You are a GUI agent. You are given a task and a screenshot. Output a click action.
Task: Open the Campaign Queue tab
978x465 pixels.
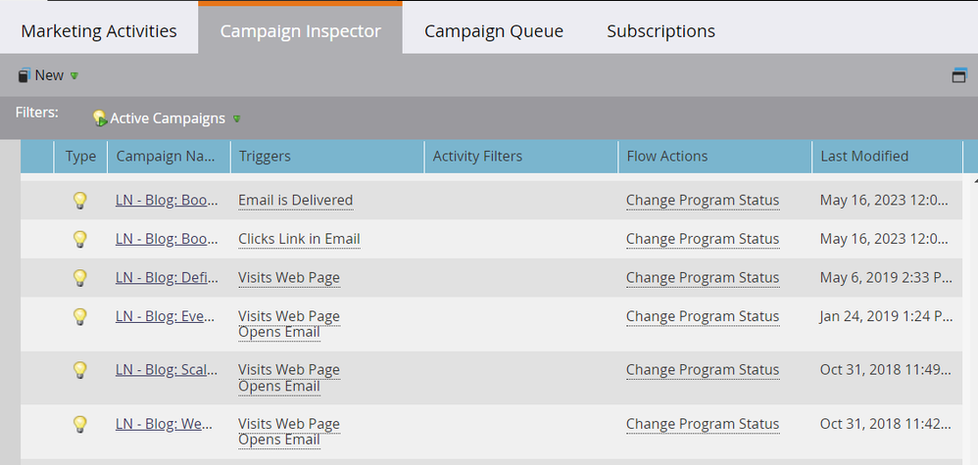point(493,31)
